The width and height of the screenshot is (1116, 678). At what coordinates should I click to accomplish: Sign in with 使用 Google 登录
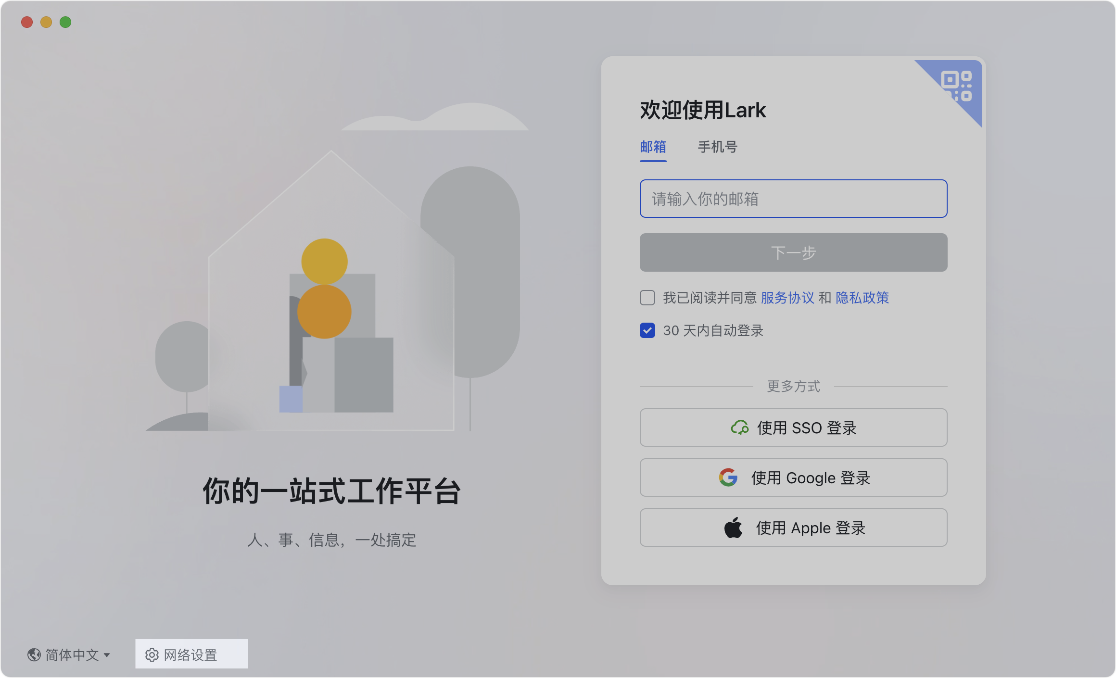(793, 477)
